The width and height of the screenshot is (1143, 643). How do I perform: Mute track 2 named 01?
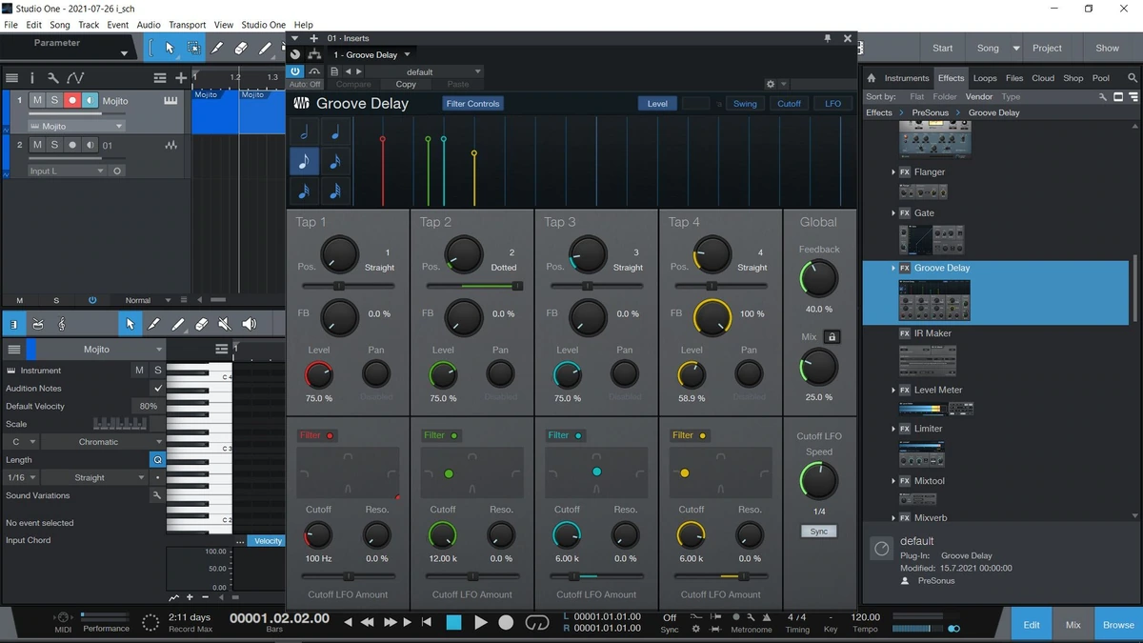pos(37,145)
